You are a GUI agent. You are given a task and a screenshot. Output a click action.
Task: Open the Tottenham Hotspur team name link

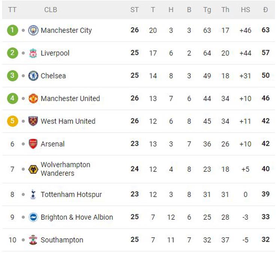71,194
